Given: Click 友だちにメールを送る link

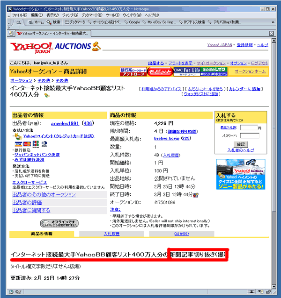Looking at the screenshot, I should (205, 89).
